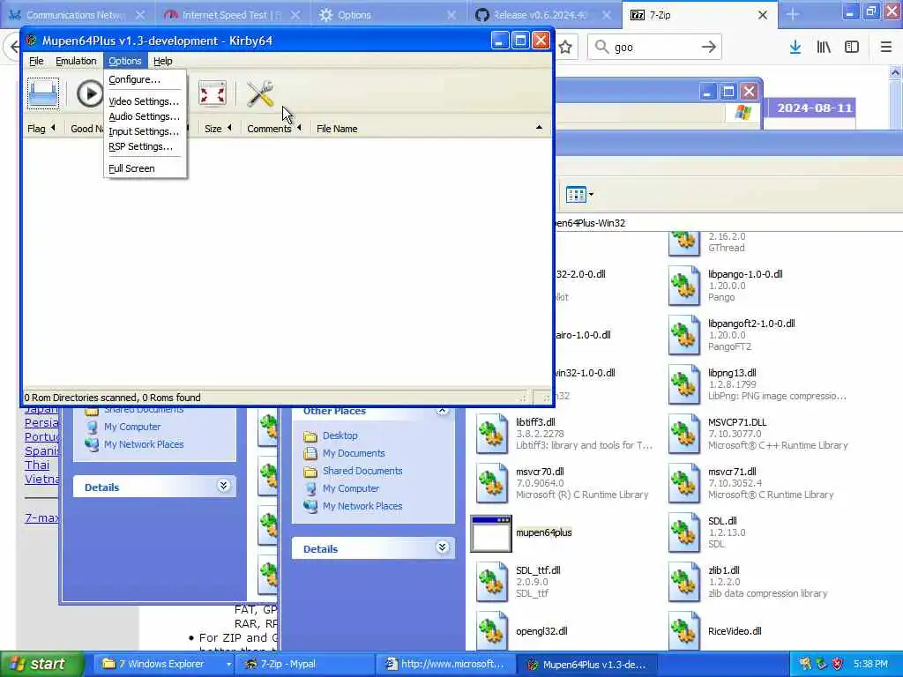Screen dimensions: 903x677
Task: Click the msvcr70.dll file icon
Action: point(492,483)
